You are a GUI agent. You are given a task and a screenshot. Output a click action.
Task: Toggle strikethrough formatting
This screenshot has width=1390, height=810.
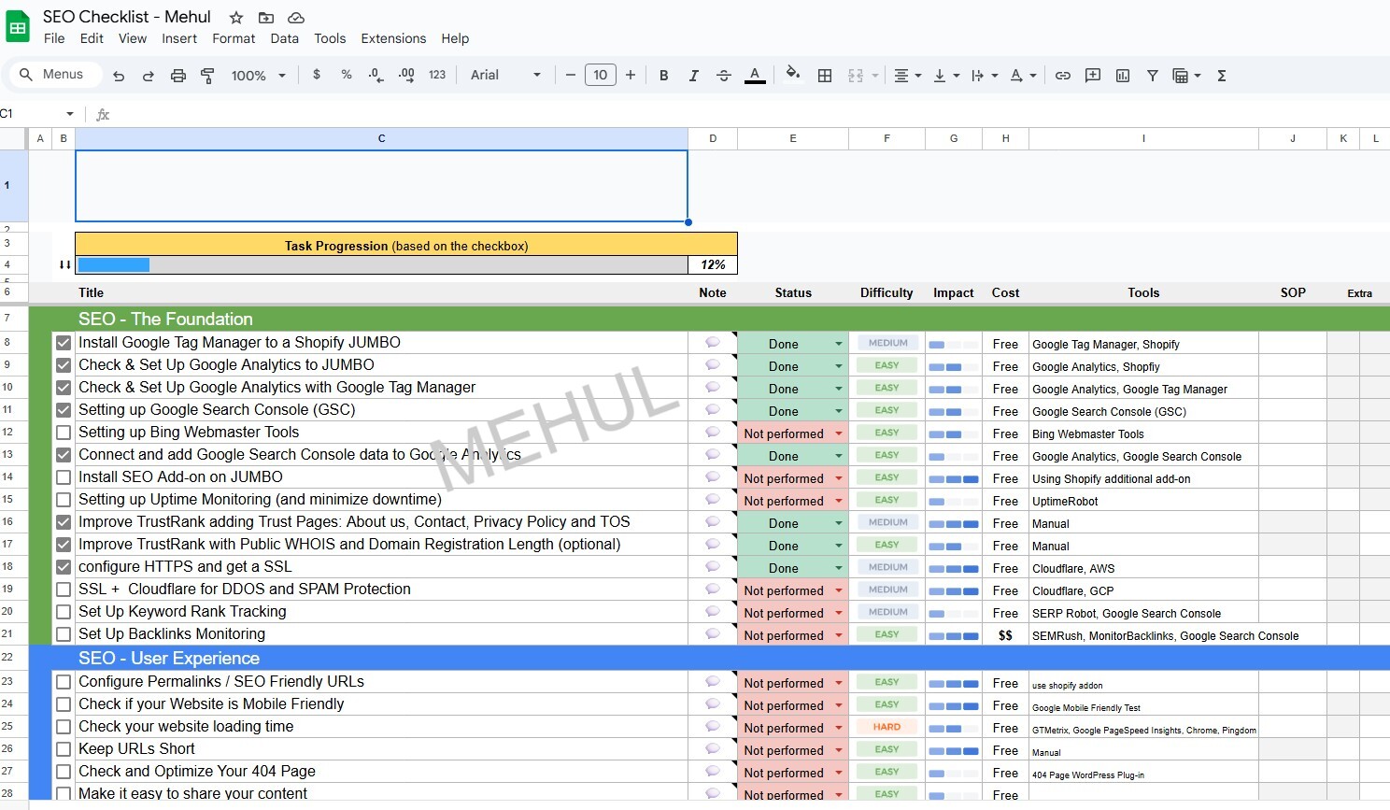tap(724, 75)
